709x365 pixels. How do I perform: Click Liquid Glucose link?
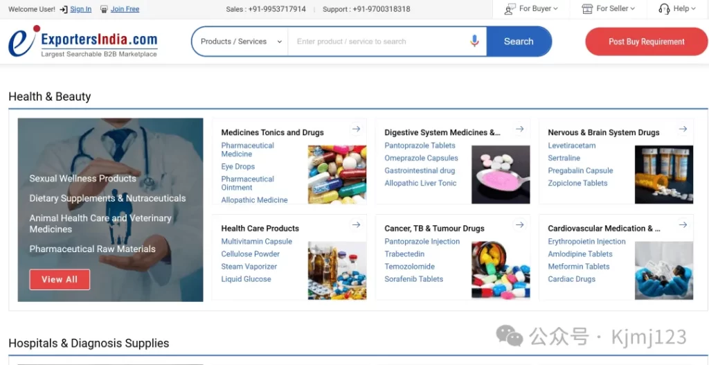[246, 279]
